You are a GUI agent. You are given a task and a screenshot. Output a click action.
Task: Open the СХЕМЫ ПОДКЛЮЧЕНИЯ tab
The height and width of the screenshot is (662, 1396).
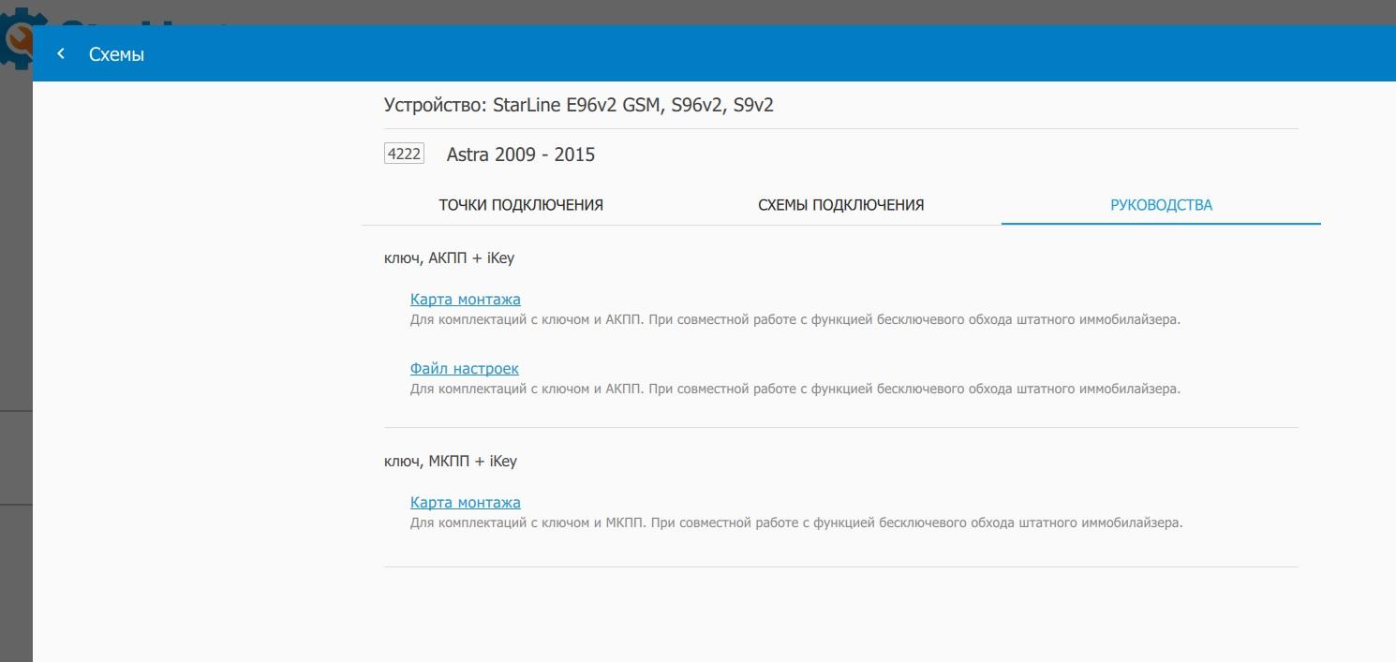coord(840,205)
